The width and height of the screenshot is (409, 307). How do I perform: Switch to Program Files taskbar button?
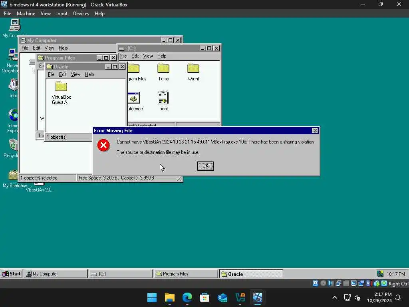[x=186, y=273]
